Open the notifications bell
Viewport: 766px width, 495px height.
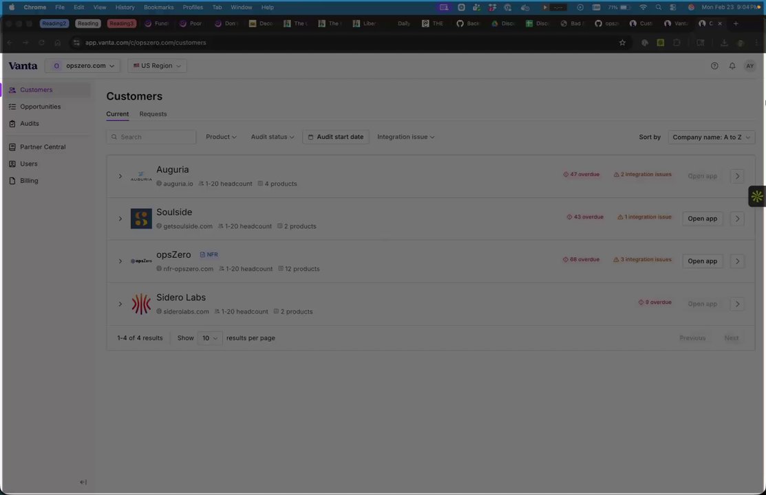tap(732, 66)
